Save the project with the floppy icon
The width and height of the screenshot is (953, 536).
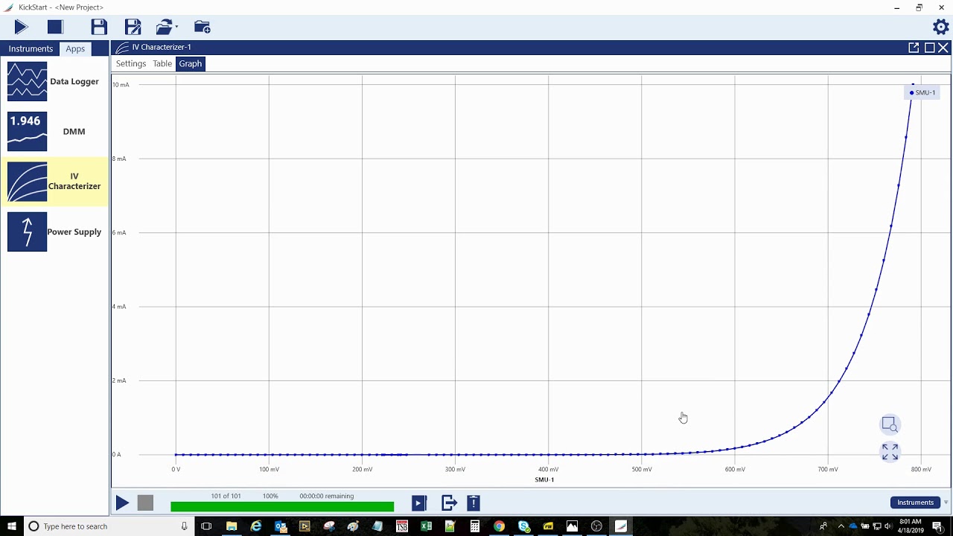[99, 28]
